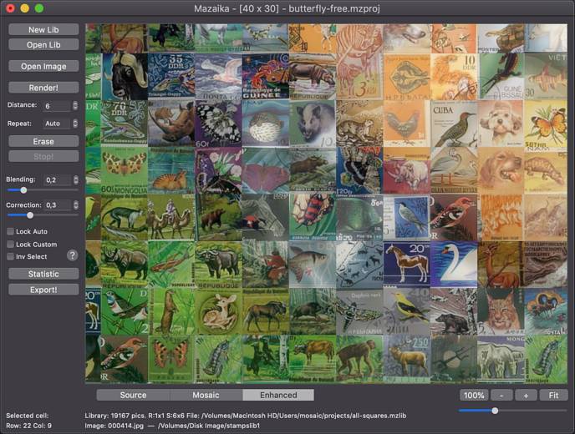Click the yellow bird stamp tile
This screenshot has height=434, width=575.
point(407,310)
